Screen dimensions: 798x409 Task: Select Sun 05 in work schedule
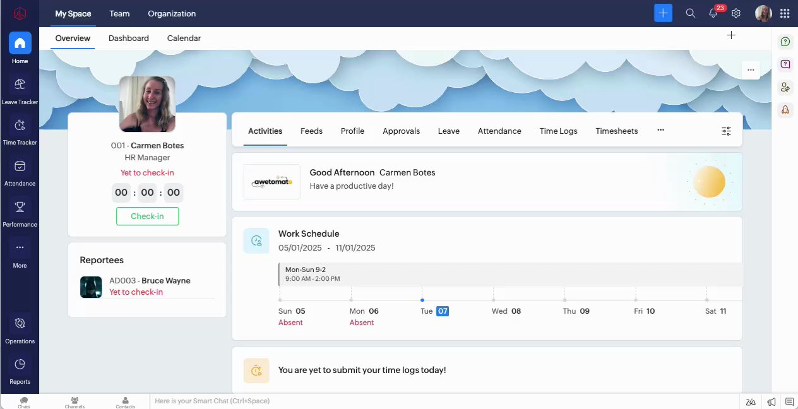click(x=292, y=311)
